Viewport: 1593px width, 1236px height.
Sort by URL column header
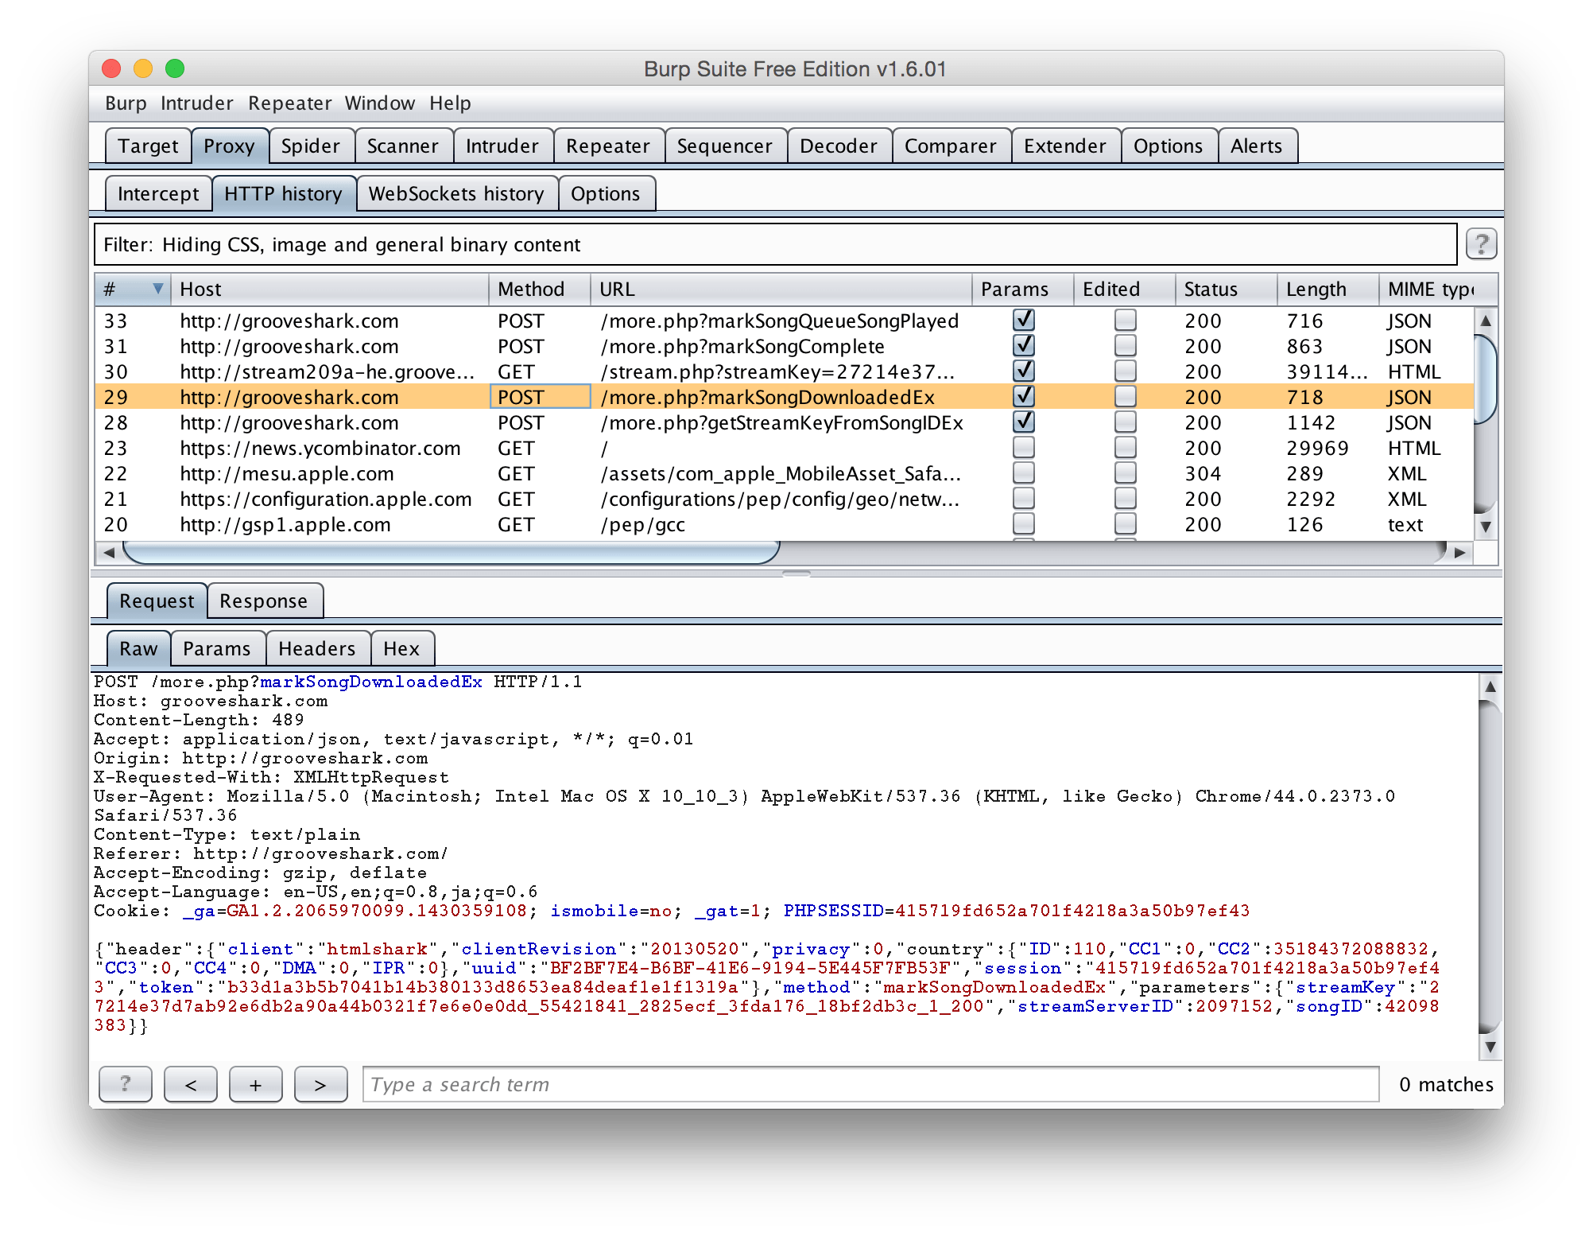[x=781, y=290]
